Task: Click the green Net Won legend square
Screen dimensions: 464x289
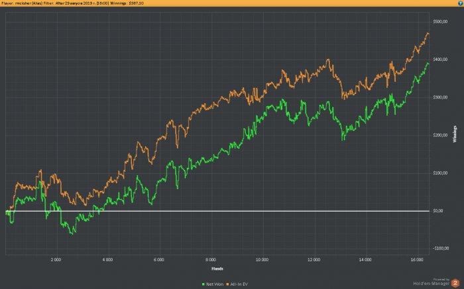Action: 203,284
